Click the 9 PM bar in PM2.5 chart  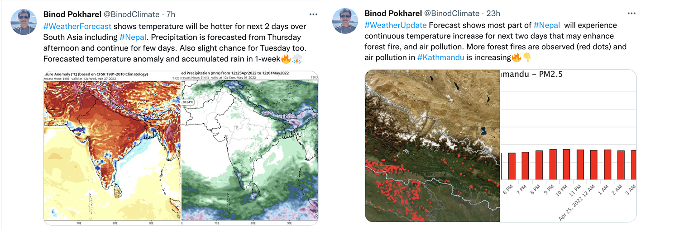[553, 163]
